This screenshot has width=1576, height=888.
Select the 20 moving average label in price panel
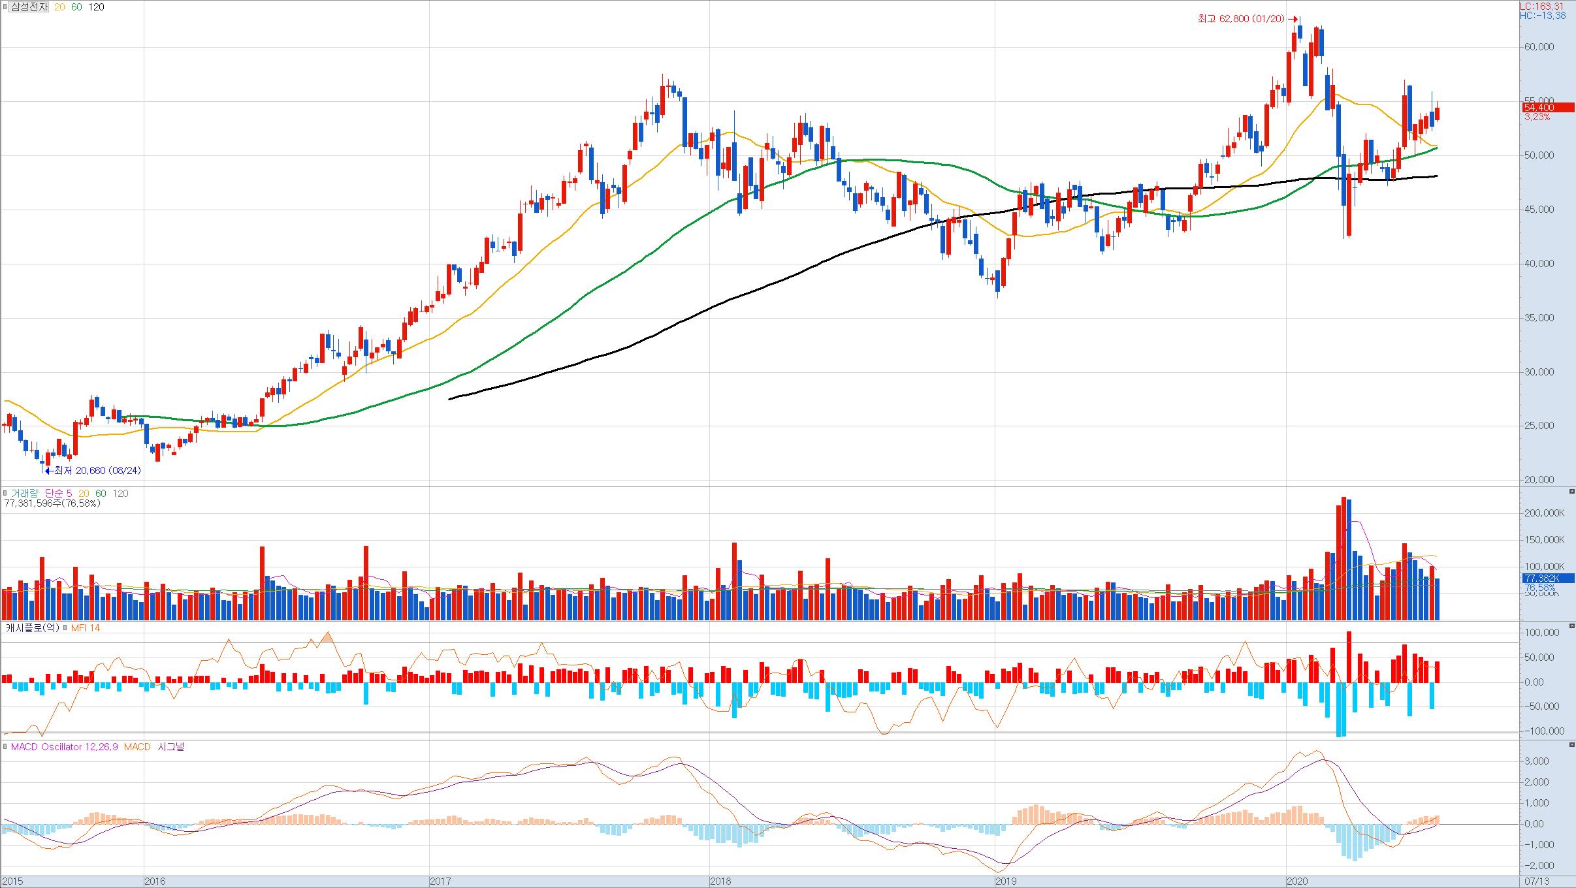59,7
